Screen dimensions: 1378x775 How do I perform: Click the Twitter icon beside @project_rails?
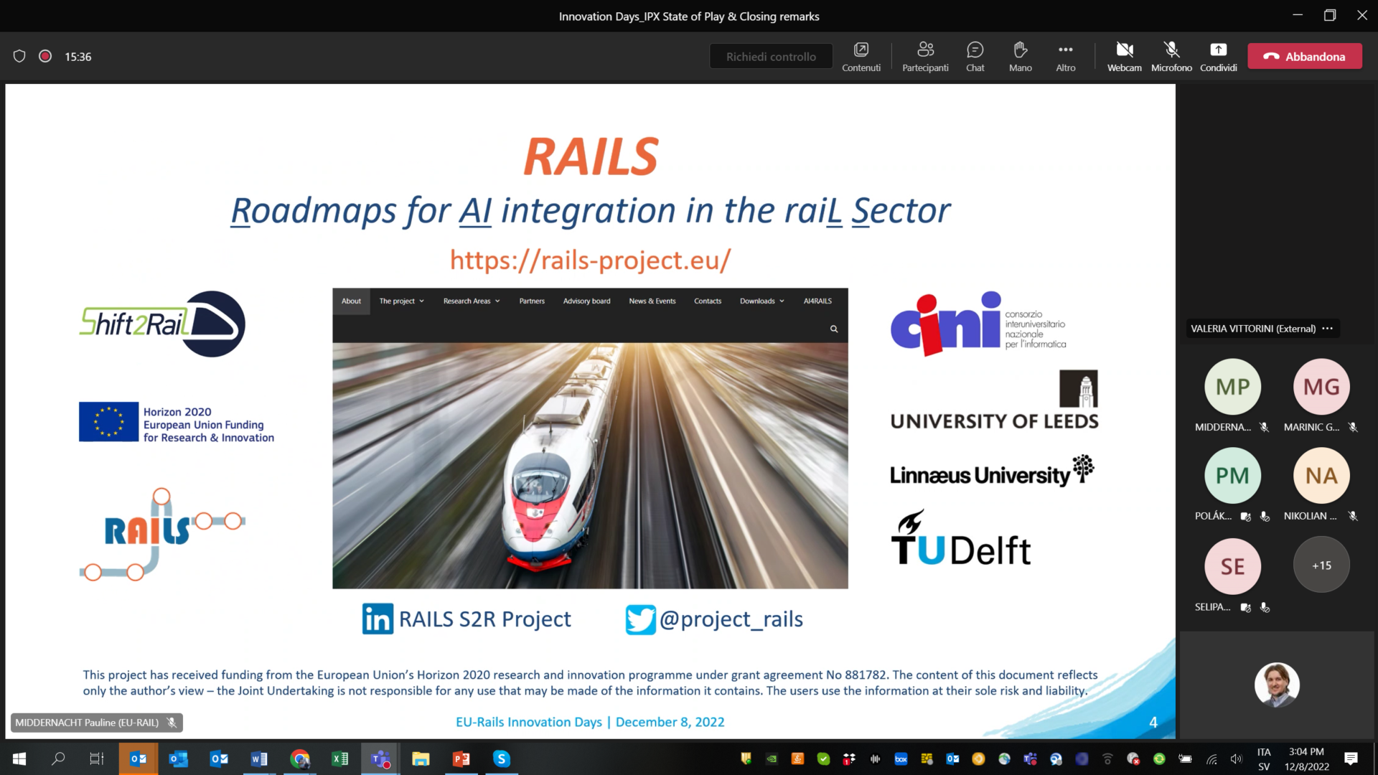pyautogui.click(x=641, y=619)
